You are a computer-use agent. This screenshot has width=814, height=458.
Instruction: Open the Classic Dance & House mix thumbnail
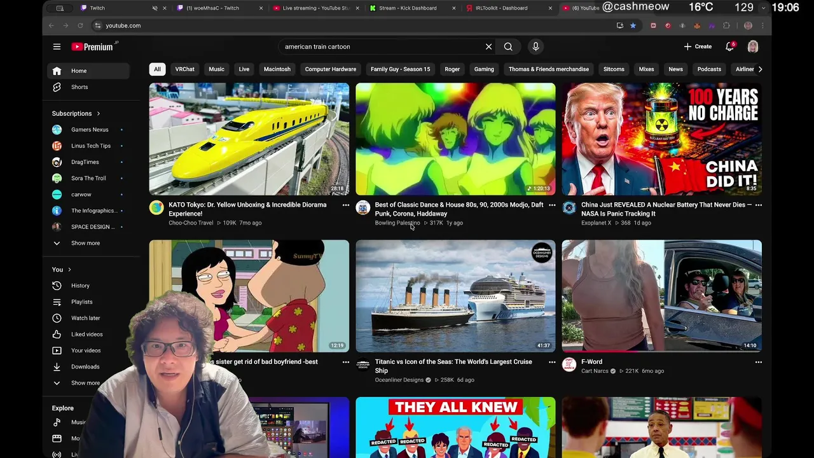(x=455, y=139)
